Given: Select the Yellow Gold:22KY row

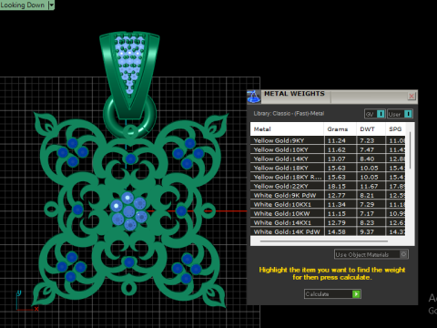Looking at the screenshot, I should pos(328,186).
